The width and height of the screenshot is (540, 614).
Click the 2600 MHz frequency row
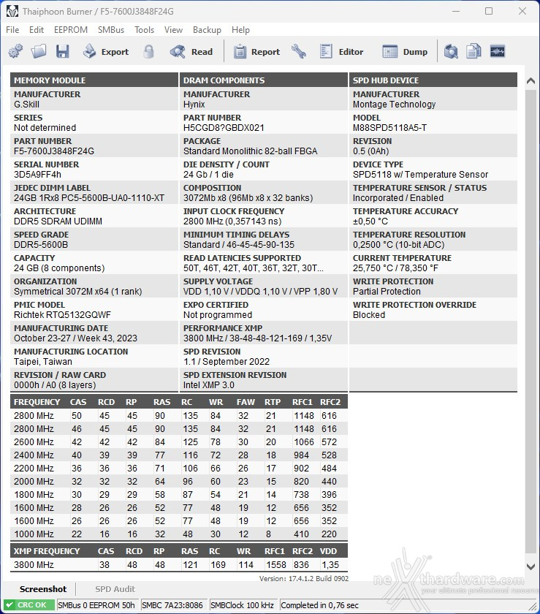tap(179, 442)
